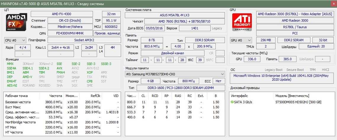Expand the Samsung M378B5273DH0-CK0 memory module dropdown
Viewport: 337px width, 140px height.
175,74
